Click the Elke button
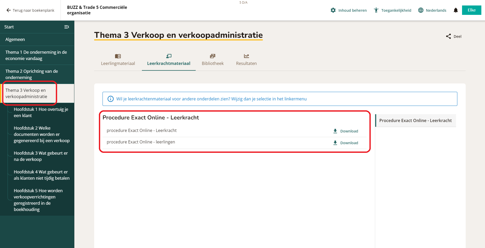This screenshot has height=248, width=485. coord(471,10)
